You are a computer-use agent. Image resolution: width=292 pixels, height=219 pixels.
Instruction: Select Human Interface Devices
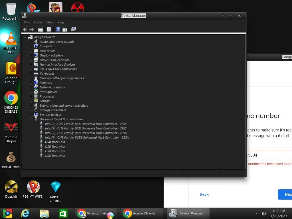coord(57,64)
